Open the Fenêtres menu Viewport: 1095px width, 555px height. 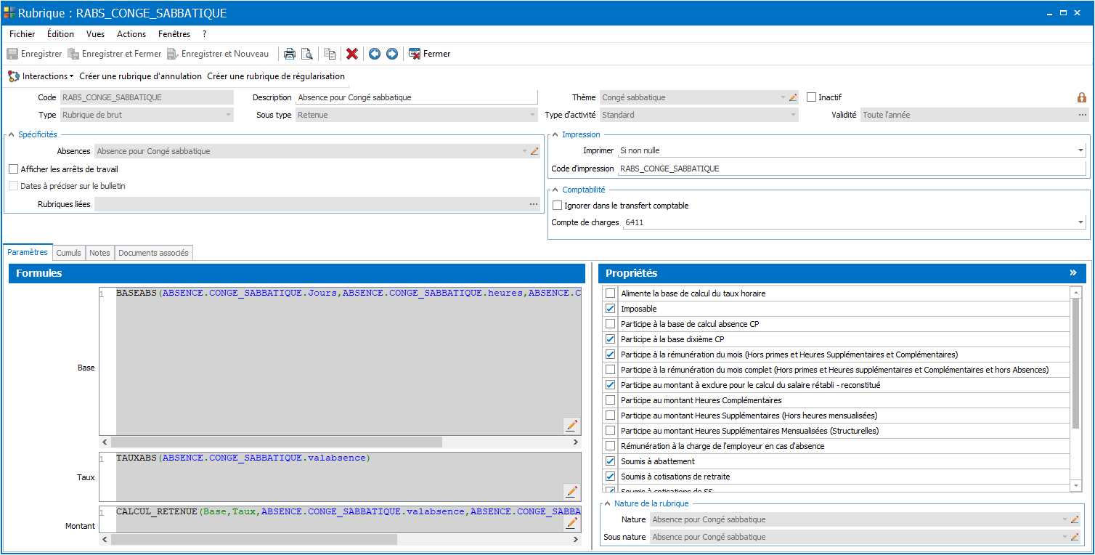[174, 34]
